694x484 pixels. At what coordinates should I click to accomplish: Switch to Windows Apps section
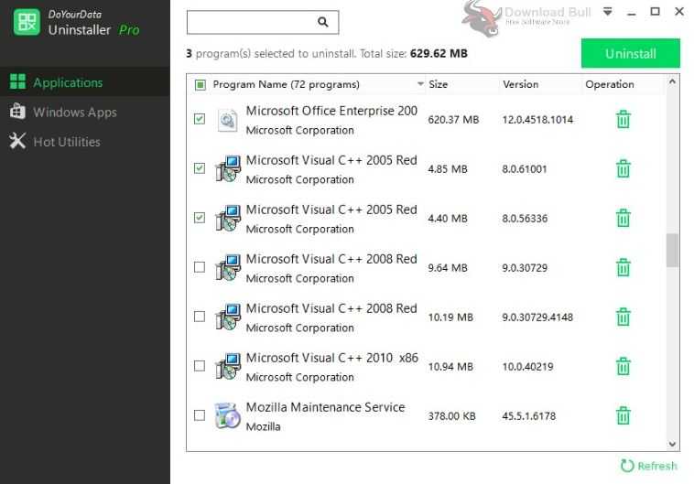(x=85, y=112)
